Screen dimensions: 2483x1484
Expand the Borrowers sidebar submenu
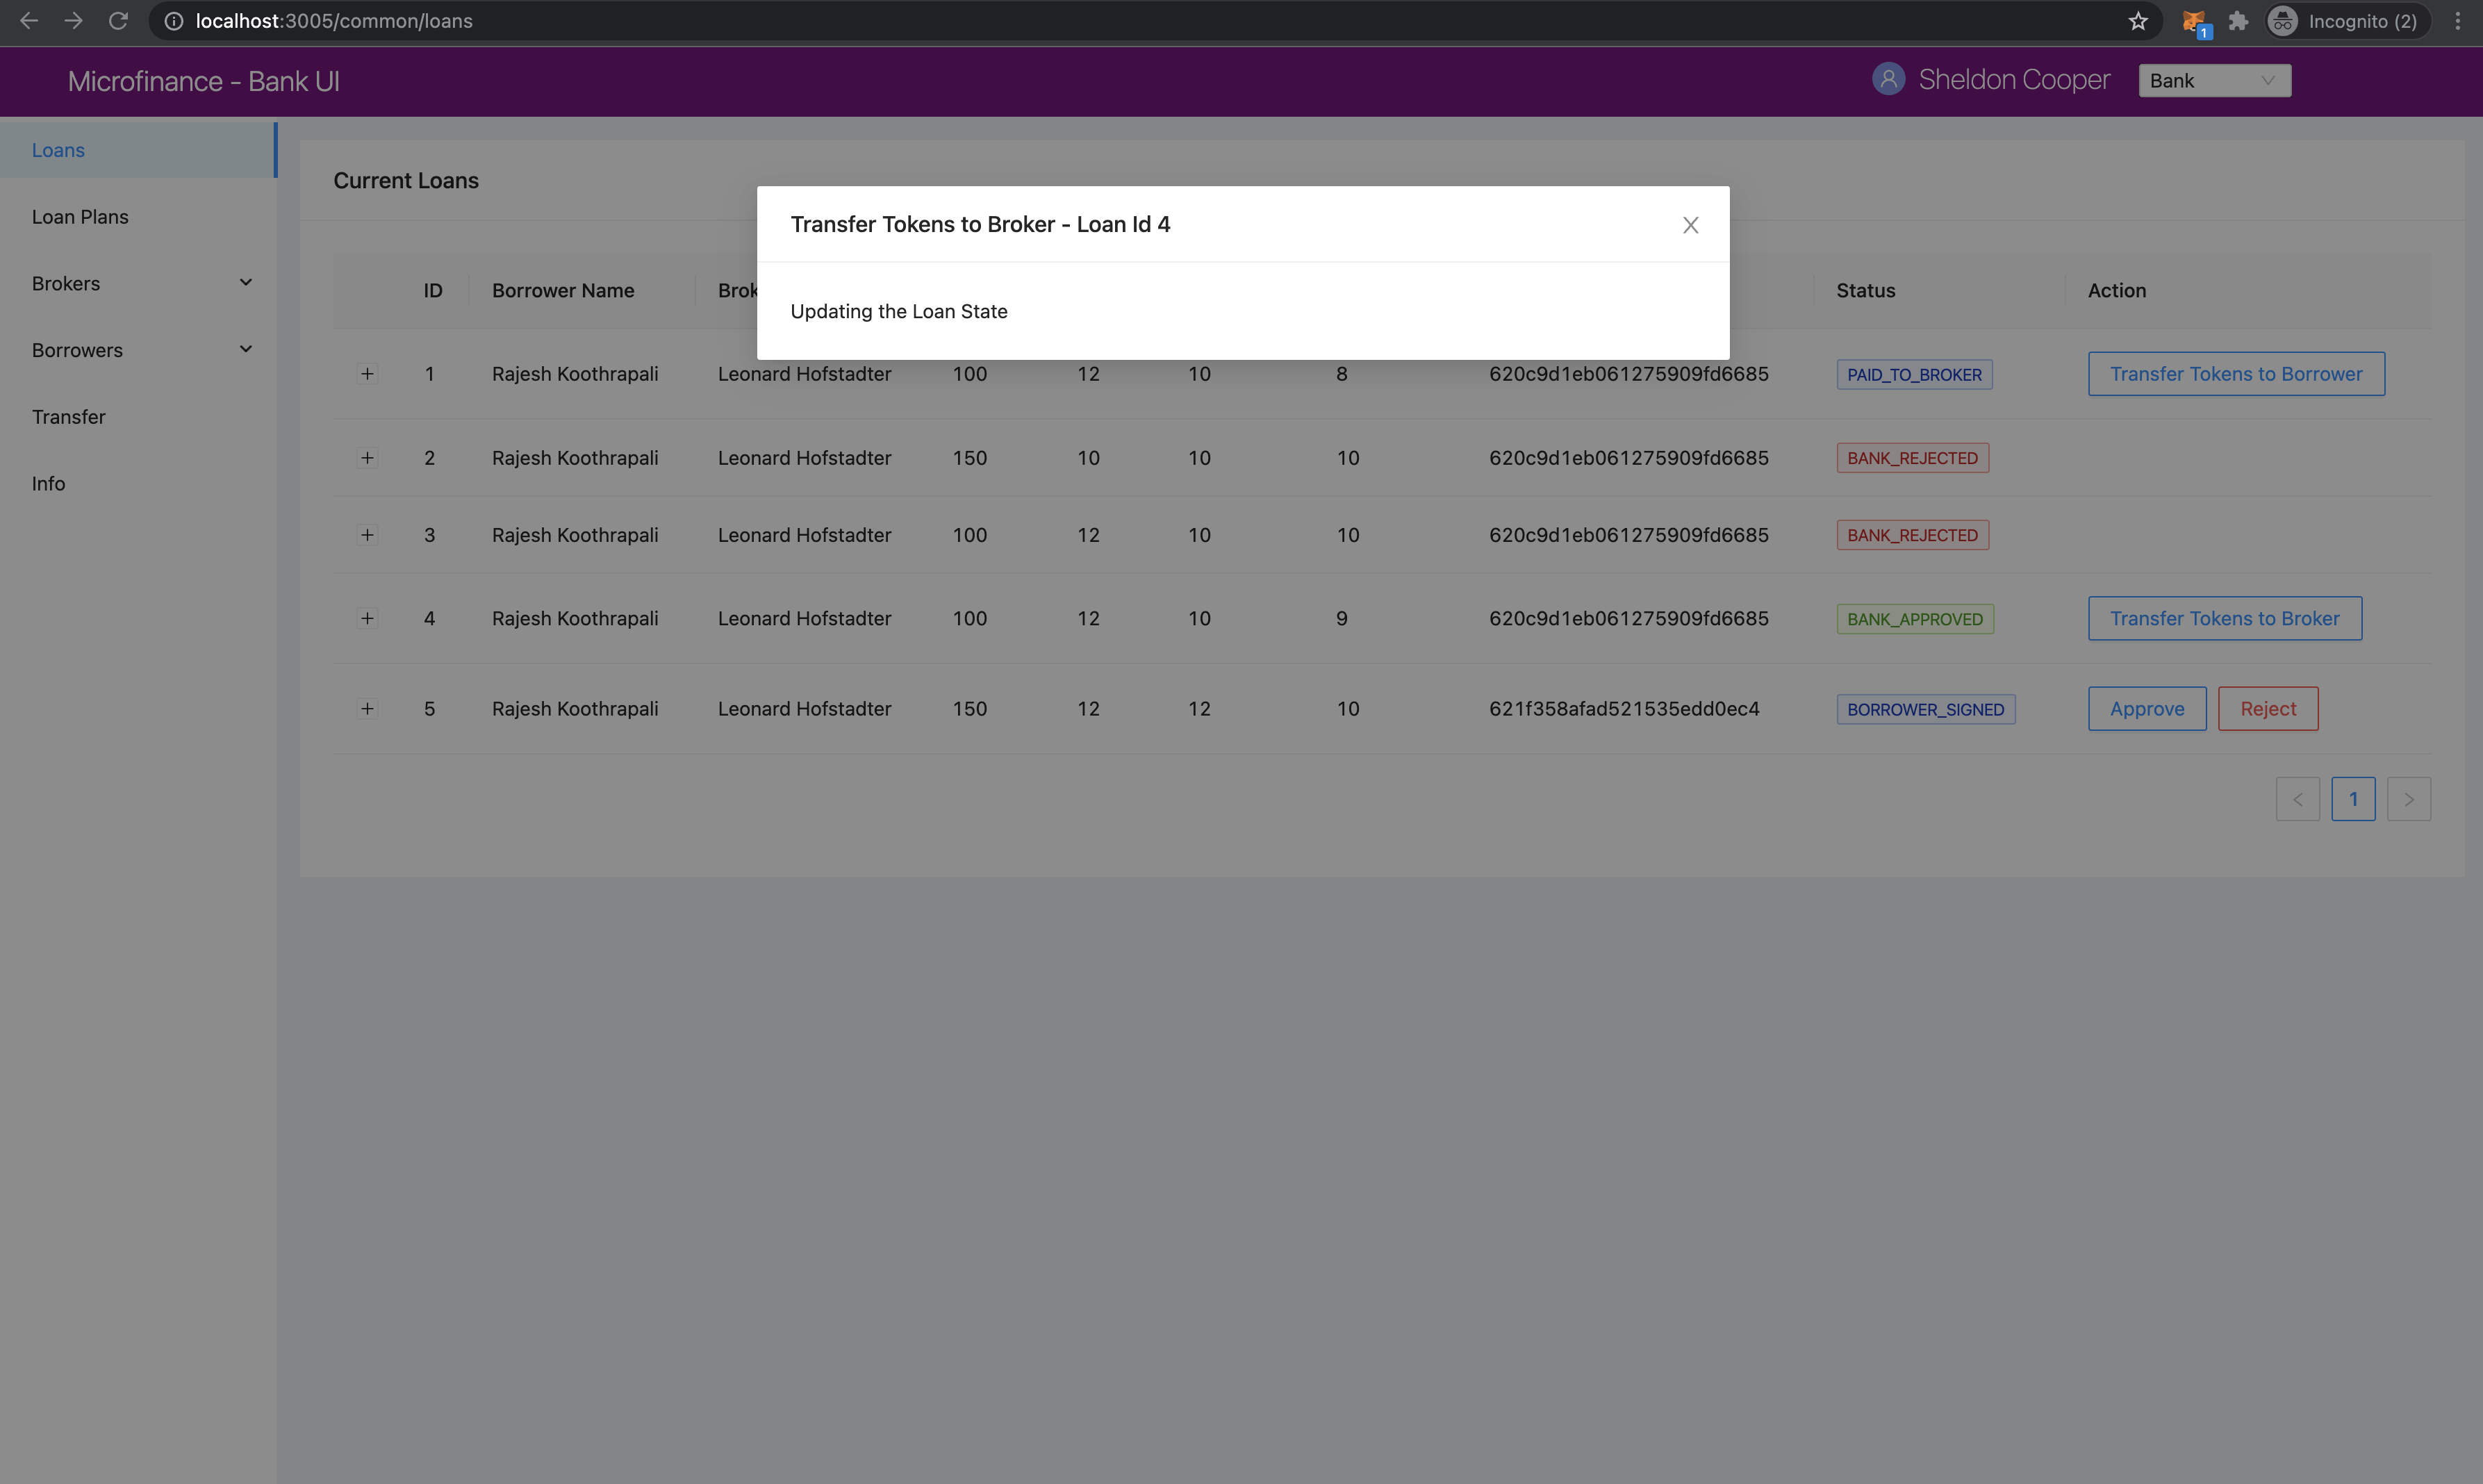click(138, 350)
